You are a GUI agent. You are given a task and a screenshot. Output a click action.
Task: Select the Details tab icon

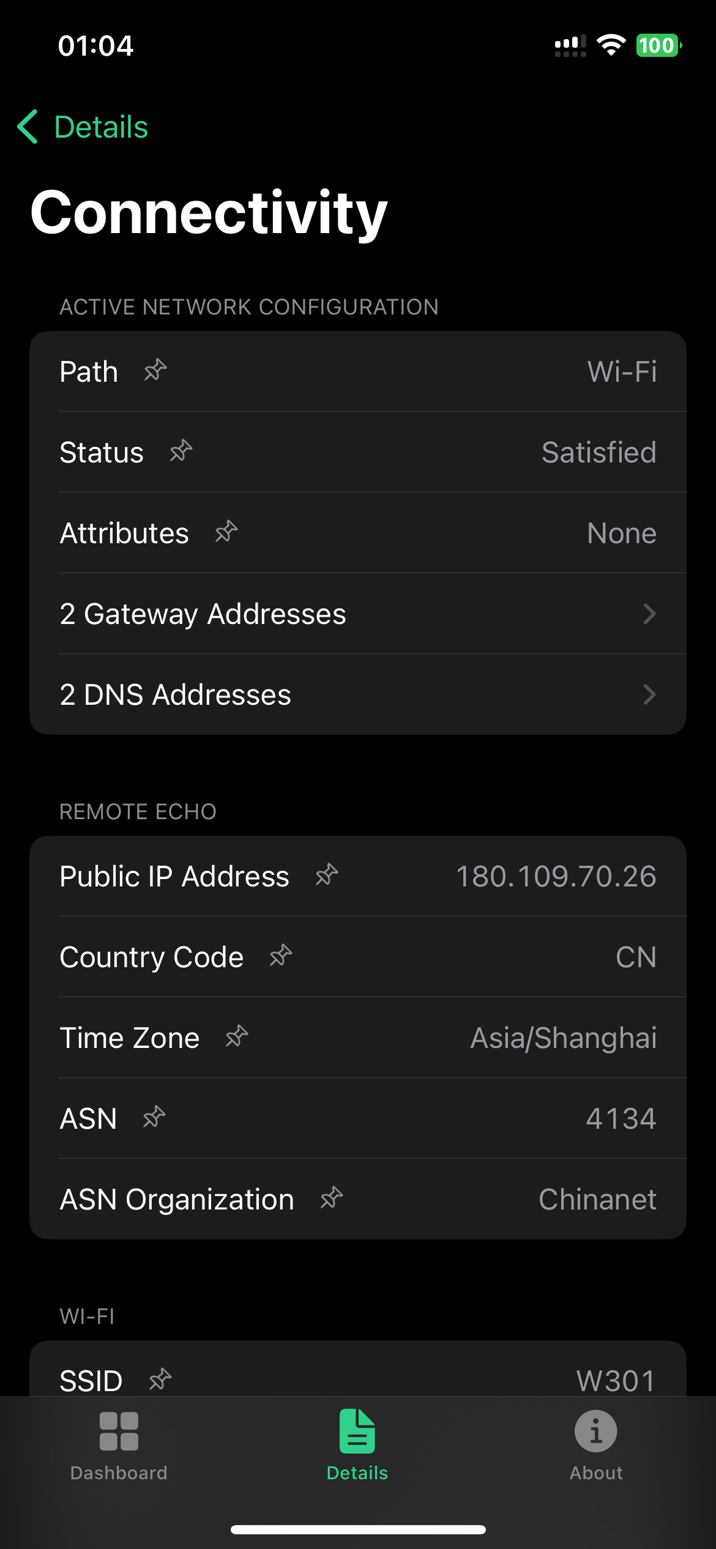click(x=357, y=1432)
